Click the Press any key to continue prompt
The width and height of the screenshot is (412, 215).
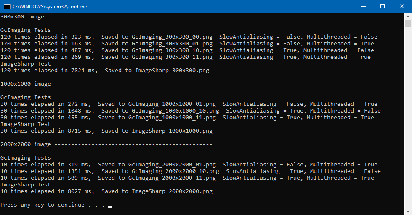coord(53,205)
